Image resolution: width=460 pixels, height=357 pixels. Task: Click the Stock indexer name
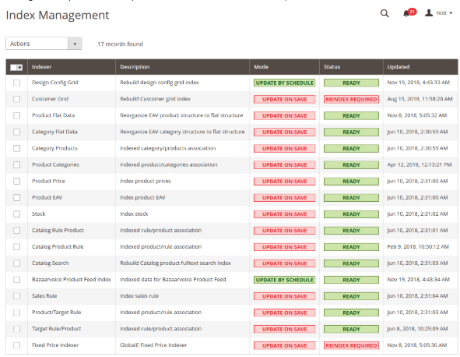point(38,214)
